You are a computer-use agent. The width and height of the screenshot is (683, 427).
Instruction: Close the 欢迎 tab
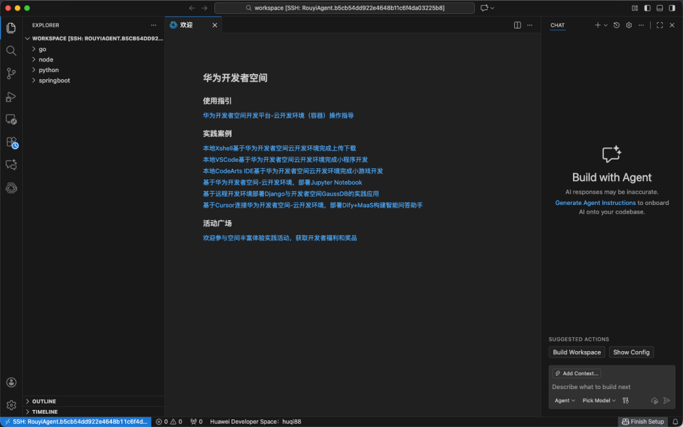215,25
